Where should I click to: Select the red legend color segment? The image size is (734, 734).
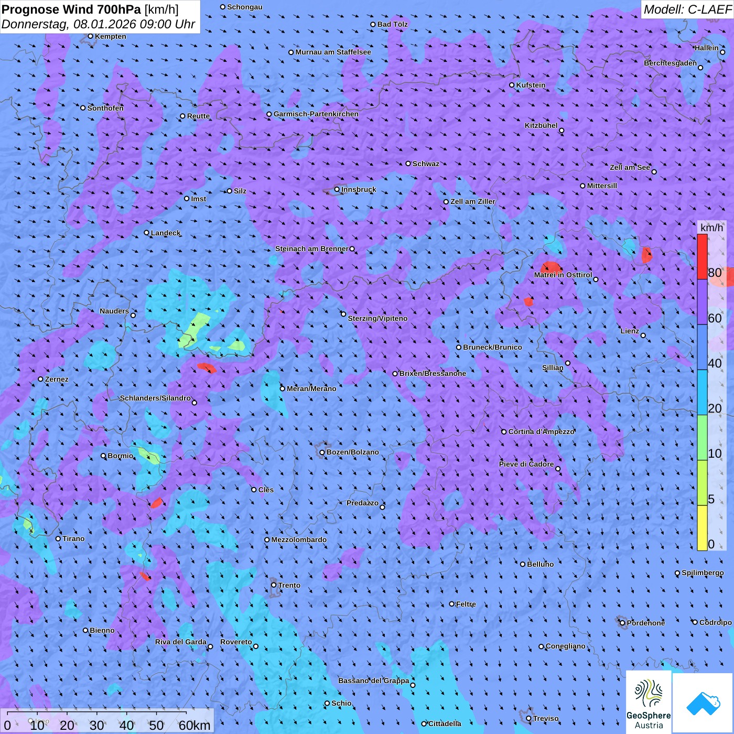point(702,256)
